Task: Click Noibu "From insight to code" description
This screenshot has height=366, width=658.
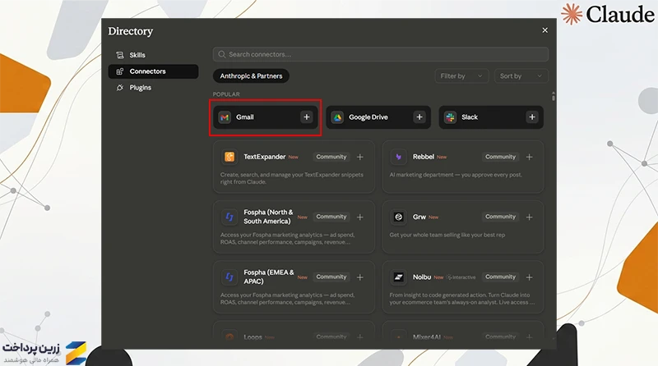Action: (x=462, y=299)
